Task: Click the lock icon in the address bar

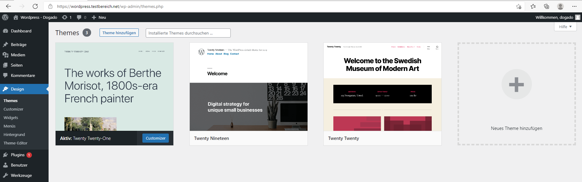Action: pos(50,6)
